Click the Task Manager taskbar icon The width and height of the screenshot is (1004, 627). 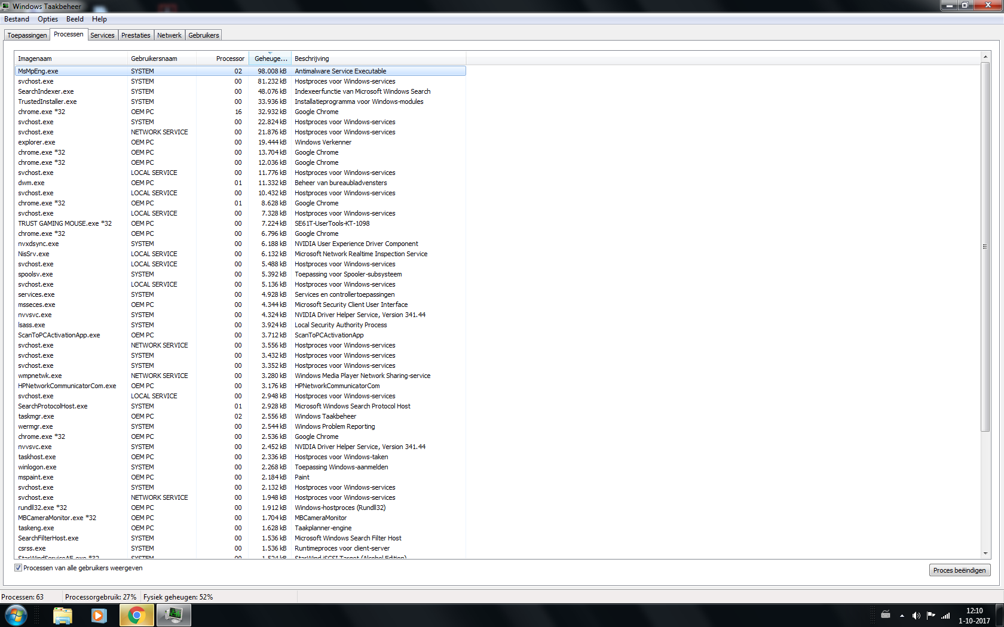(174, 615)
